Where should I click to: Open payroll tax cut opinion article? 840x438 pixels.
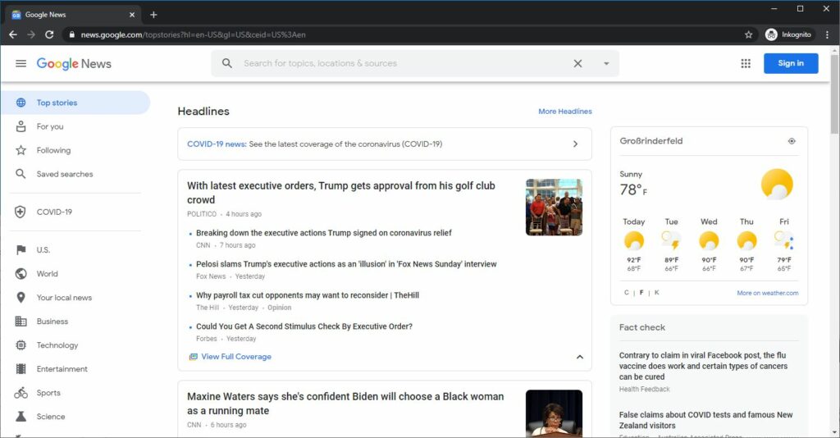(308, 295)
